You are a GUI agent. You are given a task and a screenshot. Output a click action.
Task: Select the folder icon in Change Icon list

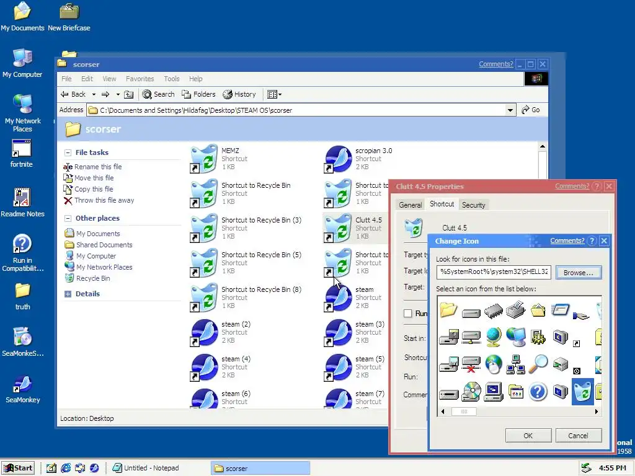coord(448,310)
